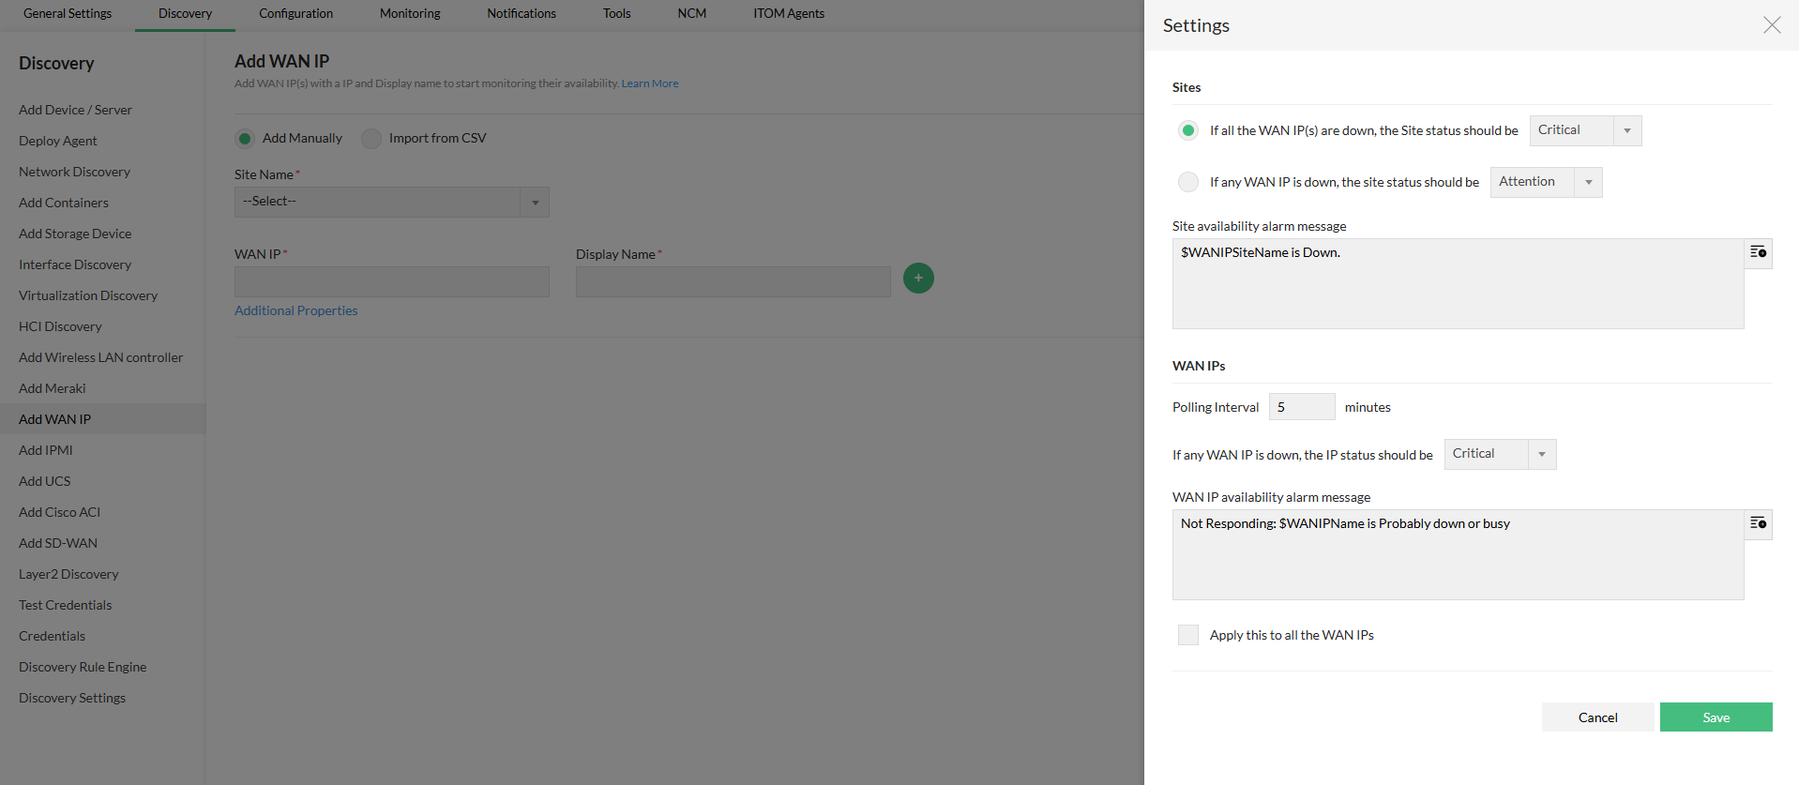Open Discovery Settings in sidebar
The width and height of the screenshot is (1799, 785).
click(x=72, y=698)
